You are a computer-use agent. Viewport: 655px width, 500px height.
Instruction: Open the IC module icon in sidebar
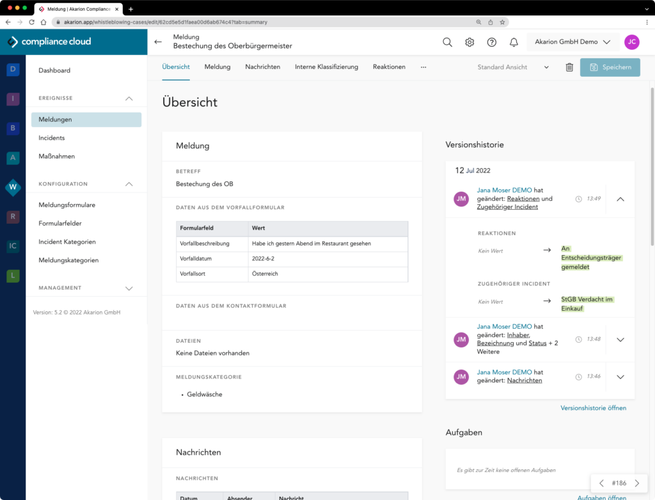point(13,246)
